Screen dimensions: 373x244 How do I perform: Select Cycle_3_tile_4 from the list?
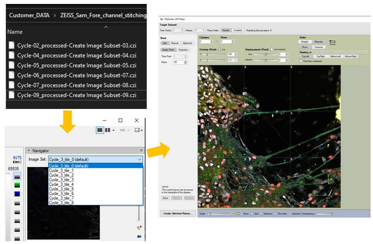[x=61, y=184]
